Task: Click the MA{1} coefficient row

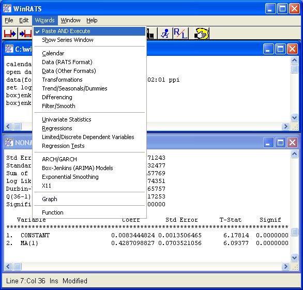Action: coord(147,243)
